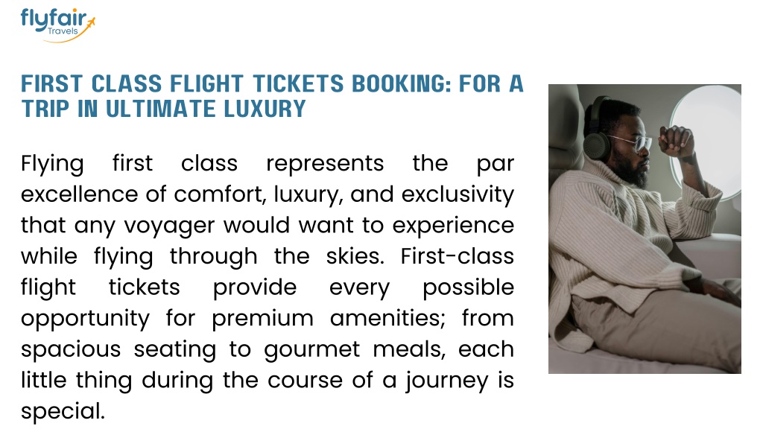Open the photo of man in airplane seat

[x=645, y=229]
